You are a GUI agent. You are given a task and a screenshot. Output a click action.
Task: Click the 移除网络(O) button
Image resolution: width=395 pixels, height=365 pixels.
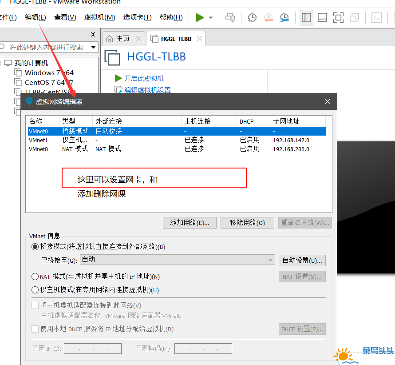(247, 223)
